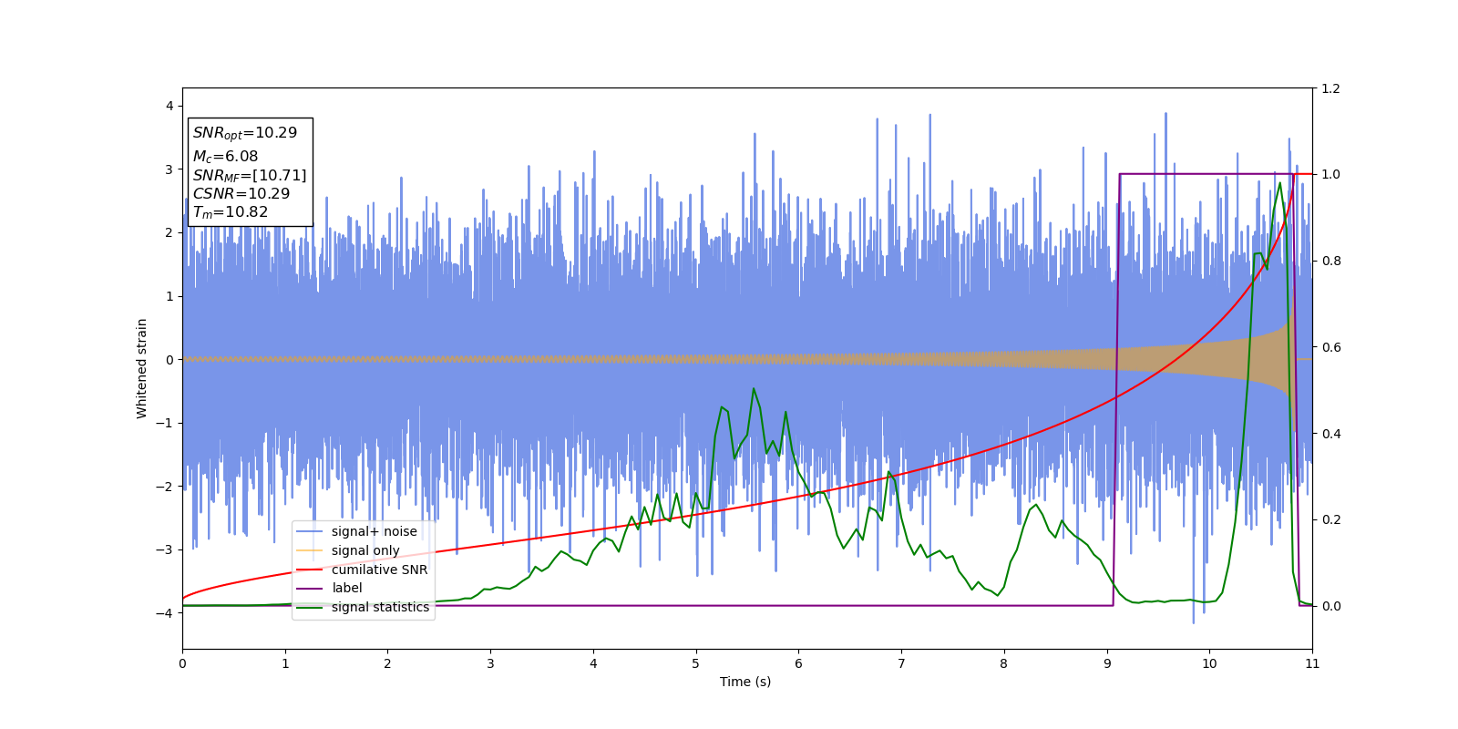Click the red line swatch in legend

pyautogui.click(x=310, y=570)
